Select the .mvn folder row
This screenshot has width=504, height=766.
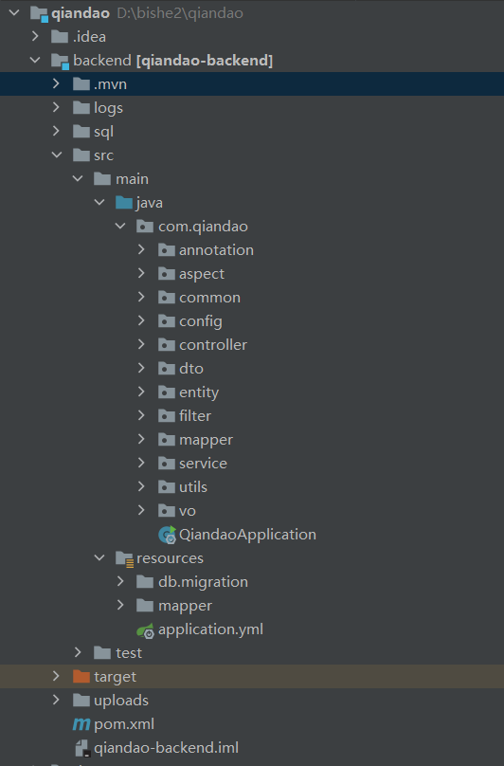[252, 84]
